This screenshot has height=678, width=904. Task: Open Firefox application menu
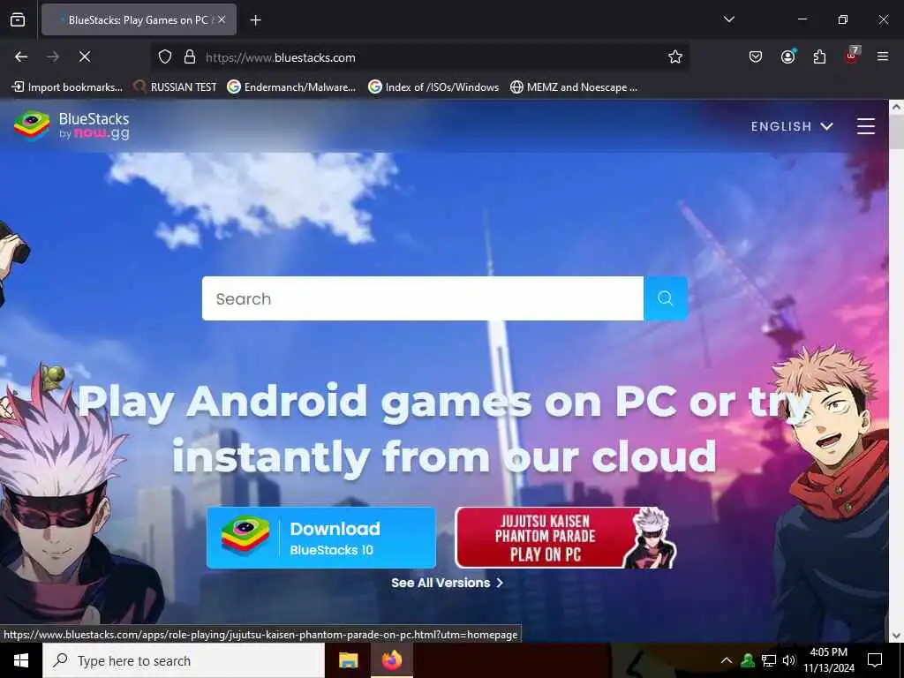(x=883, y=56)
